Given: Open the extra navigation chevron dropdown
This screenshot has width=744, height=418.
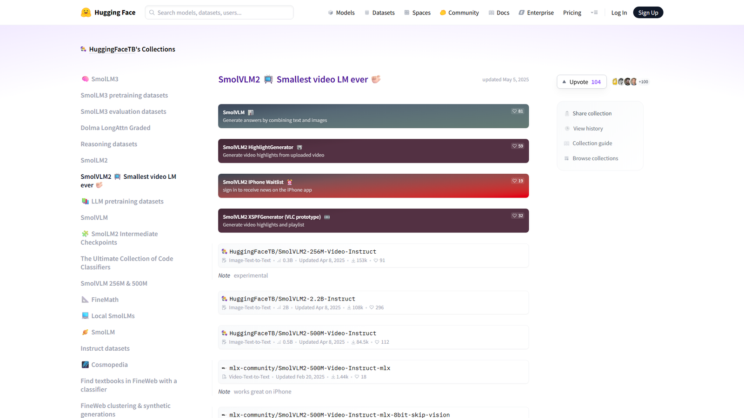Looking at the screenshot, I should pyautogui.click(x=594, y=12).
